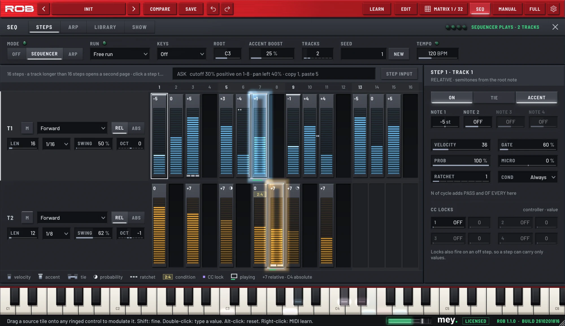Open the settings gear
The width and height of the screenshot is (565, 326).
click(553, 9)
